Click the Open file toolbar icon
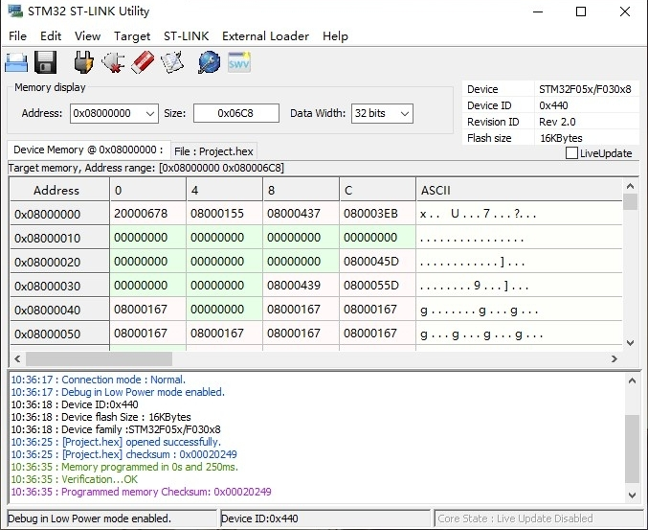Image resolution: width=648 pixels, height=530 pixels. pyautogui.click(x=16, y=63)
